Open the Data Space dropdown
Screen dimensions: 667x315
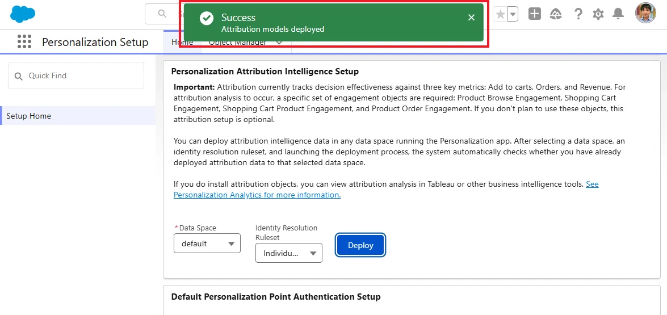[x=207, y=243]
